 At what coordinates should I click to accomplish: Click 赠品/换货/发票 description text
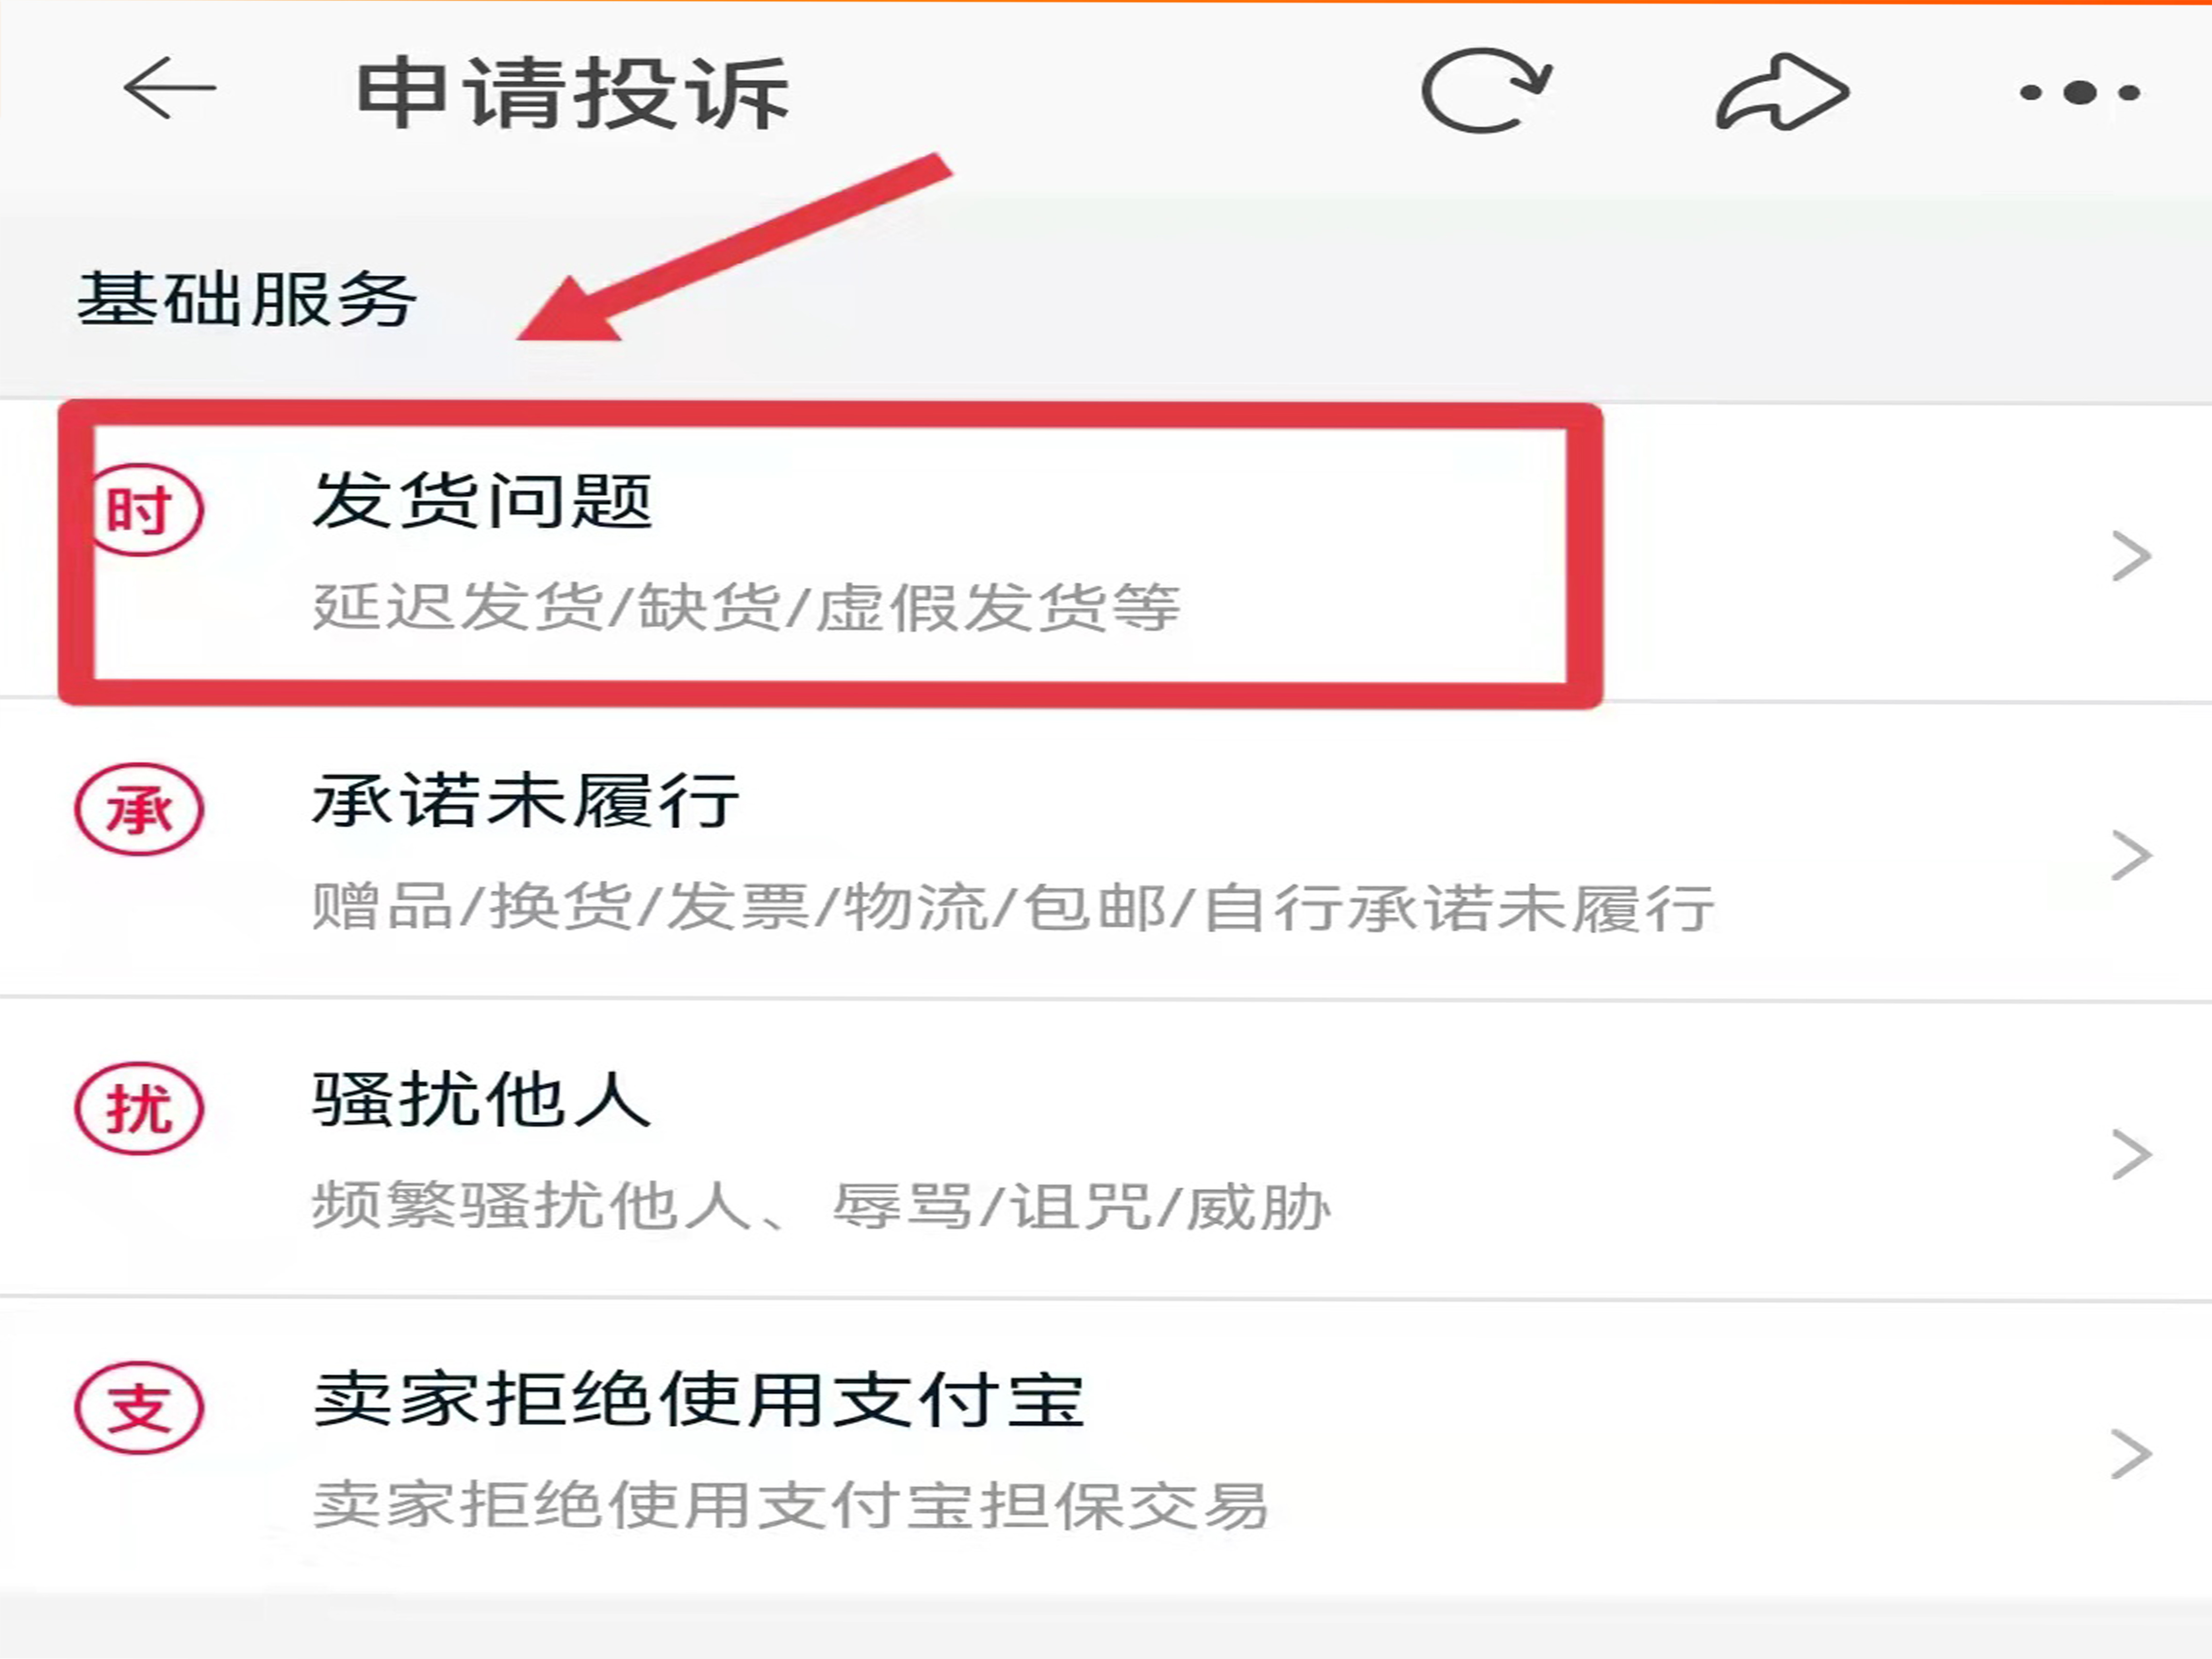(560, 907)
